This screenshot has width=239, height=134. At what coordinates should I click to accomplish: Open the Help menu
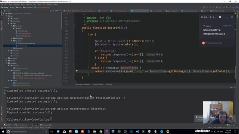pos(56,4)
